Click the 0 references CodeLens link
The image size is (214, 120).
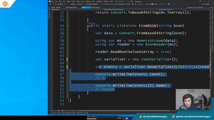click(91, 23)
